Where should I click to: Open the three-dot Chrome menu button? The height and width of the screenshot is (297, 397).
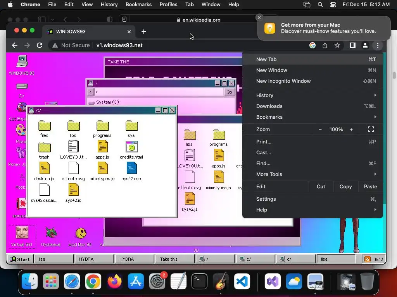378,45
